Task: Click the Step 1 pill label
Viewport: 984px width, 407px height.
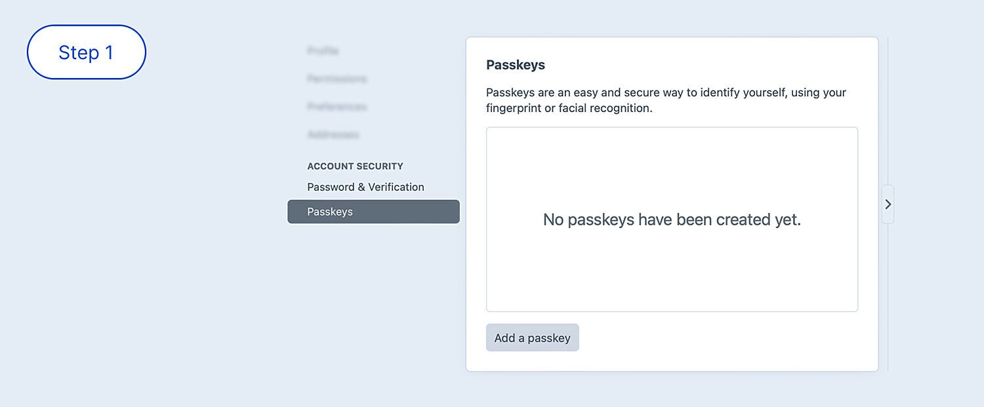Action: (86, 52)
